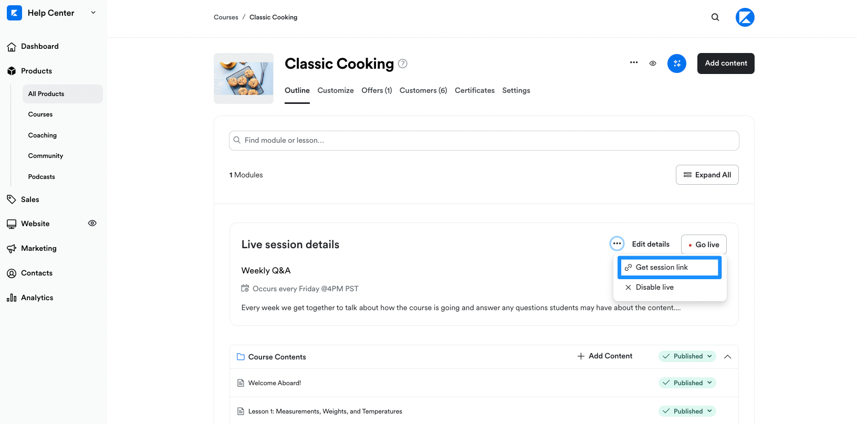
Task: Click the live session three-dot menu button
Action: pyautogui.click(x=617, y=243)
